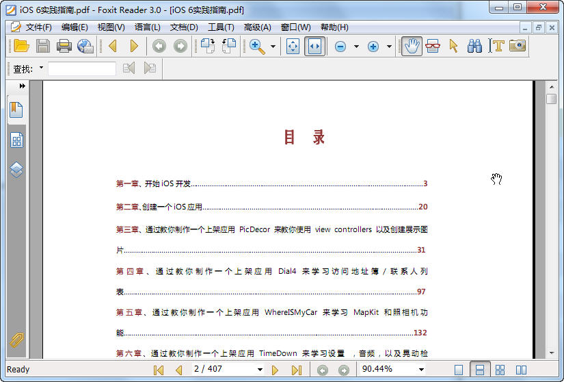Open the 工具(T) menu
The height and width of the screenshot is (382, 564).
pyautogui.click(x=221, y=27)
